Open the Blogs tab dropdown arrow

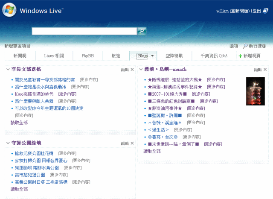[152, 56]
